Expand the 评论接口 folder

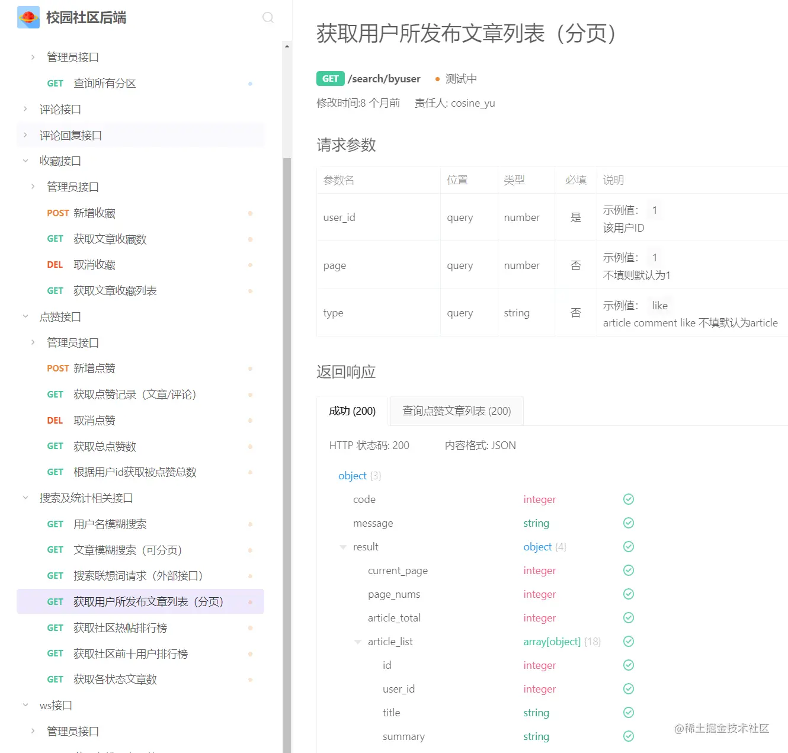click(x=25, y=109)
